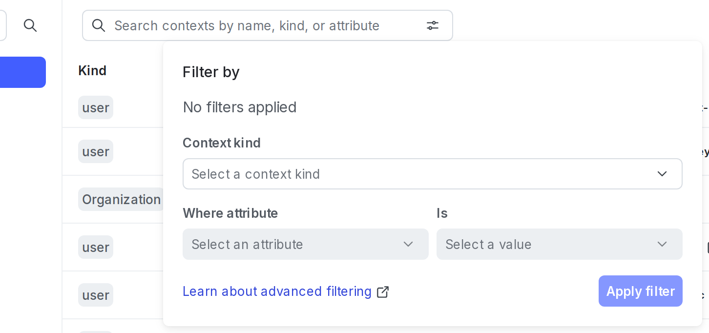Click the external link icon beside advanced filtering
The image size is (709, 333).
(x=383, y=291)
